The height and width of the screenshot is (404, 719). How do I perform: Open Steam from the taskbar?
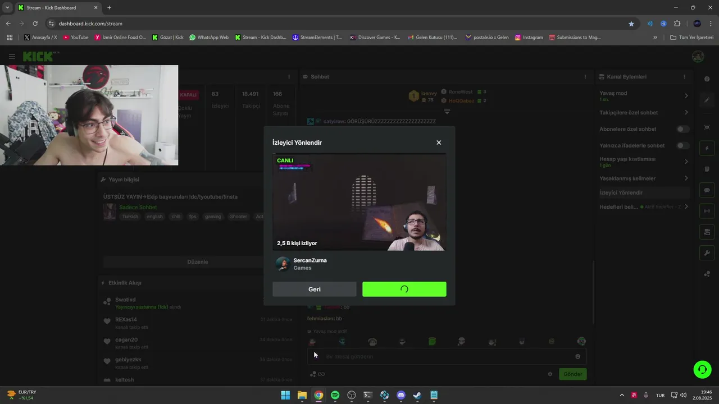pos(417,395)
